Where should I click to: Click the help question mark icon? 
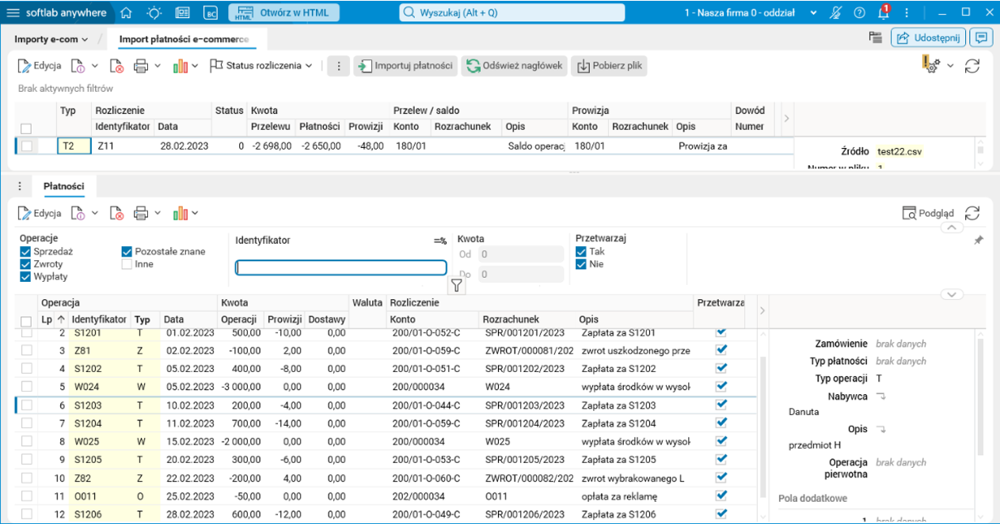pos(859,13)
